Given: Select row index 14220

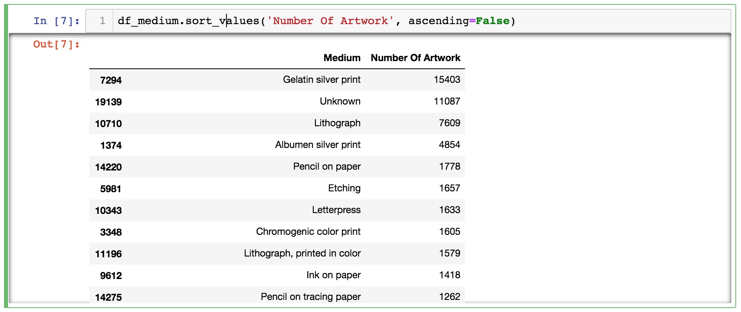Looking at the screenshot, I should tap(108, 167).
